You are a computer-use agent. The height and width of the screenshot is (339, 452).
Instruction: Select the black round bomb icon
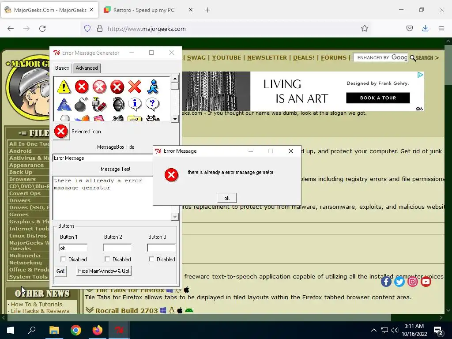82,104
